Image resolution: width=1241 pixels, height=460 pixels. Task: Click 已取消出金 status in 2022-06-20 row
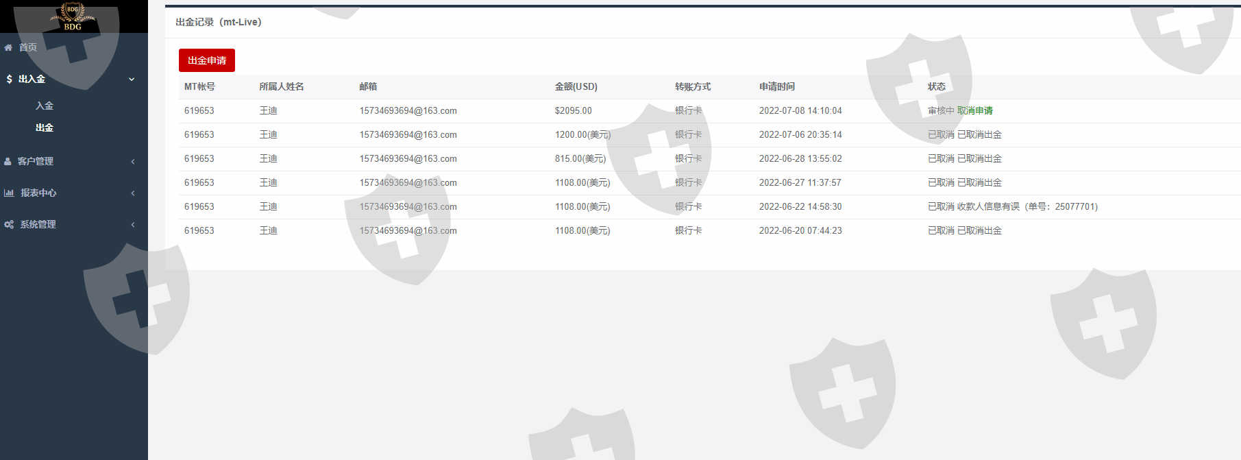(979, 230)
